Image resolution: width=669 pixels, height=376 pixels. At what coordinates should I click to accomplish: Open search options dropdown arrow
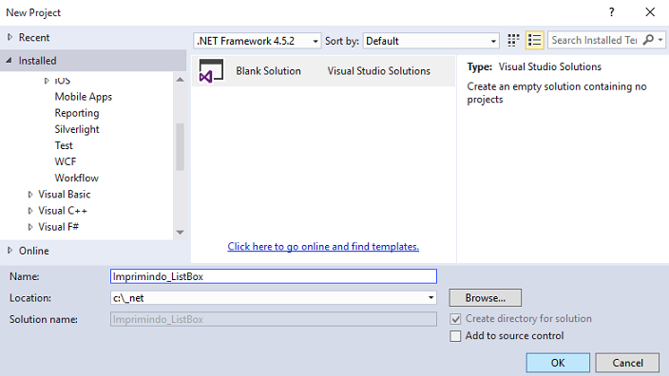point(660,40)
